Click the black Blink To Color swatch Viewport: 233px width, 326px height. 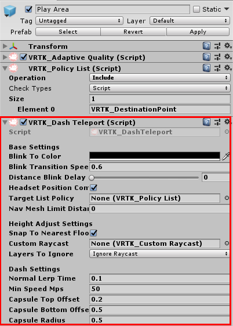click(155, 156)
